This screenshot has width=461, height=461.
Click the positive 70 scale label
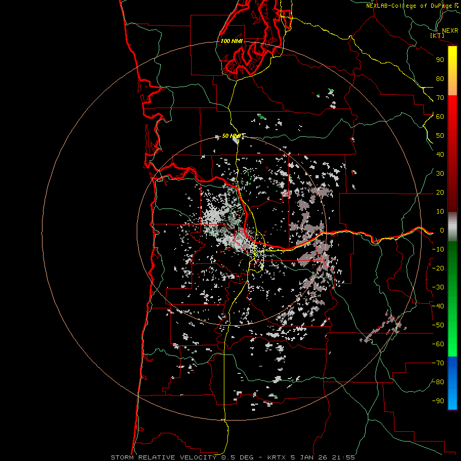pos(440,98)
